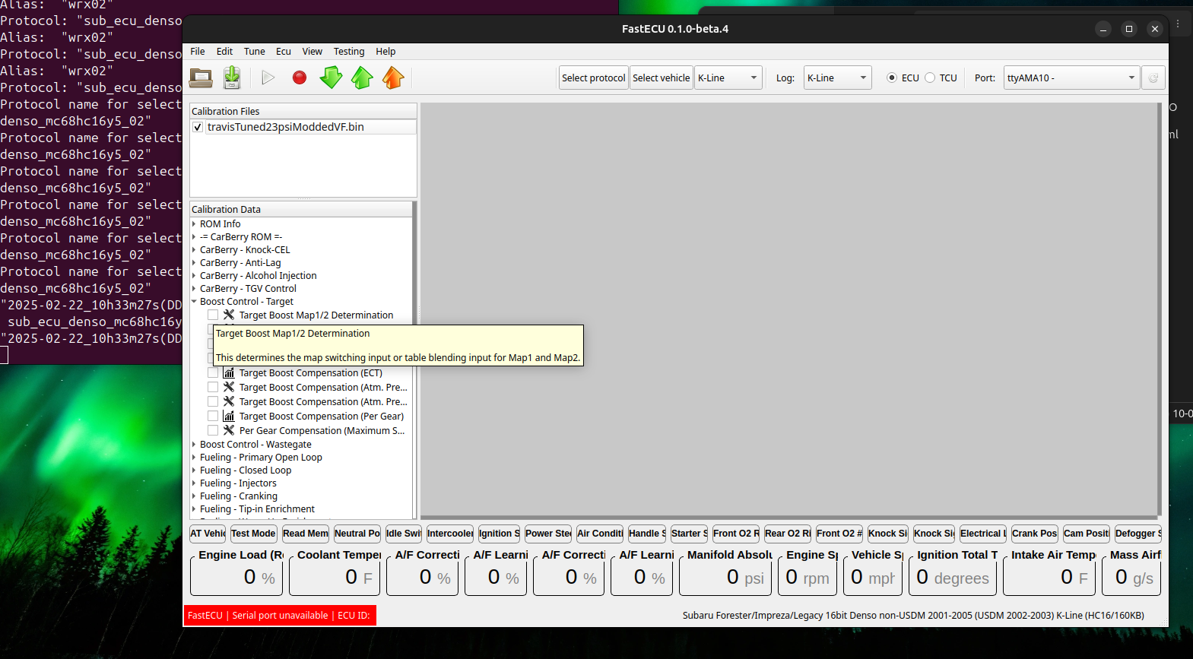
Task: Expand Fueling - Closed Loop category
Action: coord(194,470)
